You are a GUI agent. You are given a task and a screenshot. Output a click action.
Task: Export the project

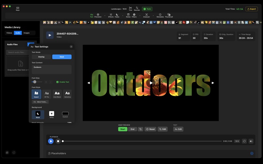251,9
